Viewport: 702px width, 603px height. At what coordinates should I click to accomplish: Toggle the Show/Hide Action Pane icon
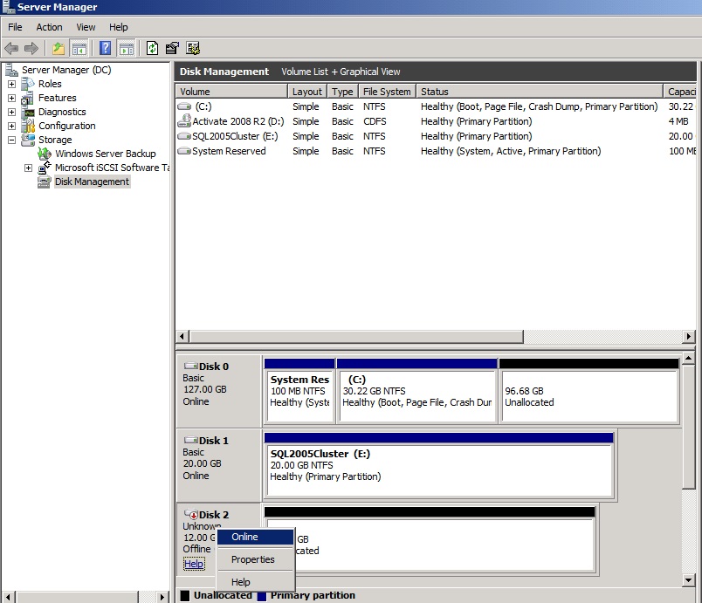point(127,48)
